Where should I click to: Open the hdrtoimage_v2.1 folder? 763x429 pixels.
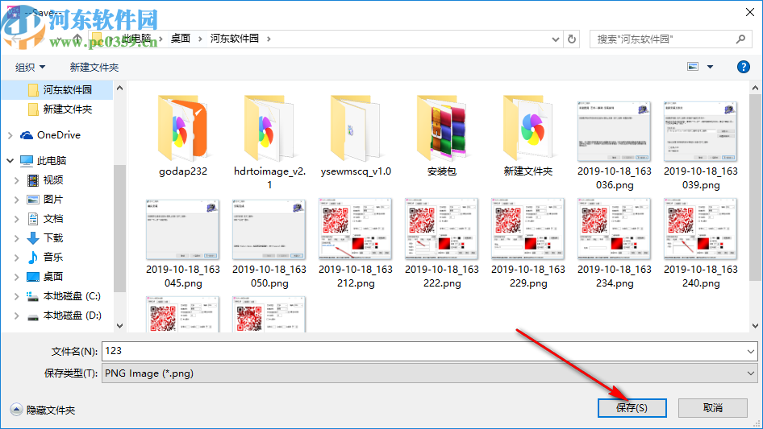click(269, 141)
